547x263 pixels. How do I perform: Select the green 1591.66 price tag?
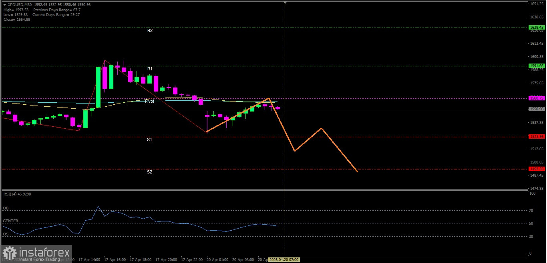[537, 66]
